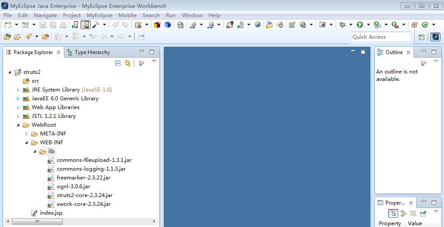Click the new blue cube icon
Screen dimensions: 444x227
[168, 25]
